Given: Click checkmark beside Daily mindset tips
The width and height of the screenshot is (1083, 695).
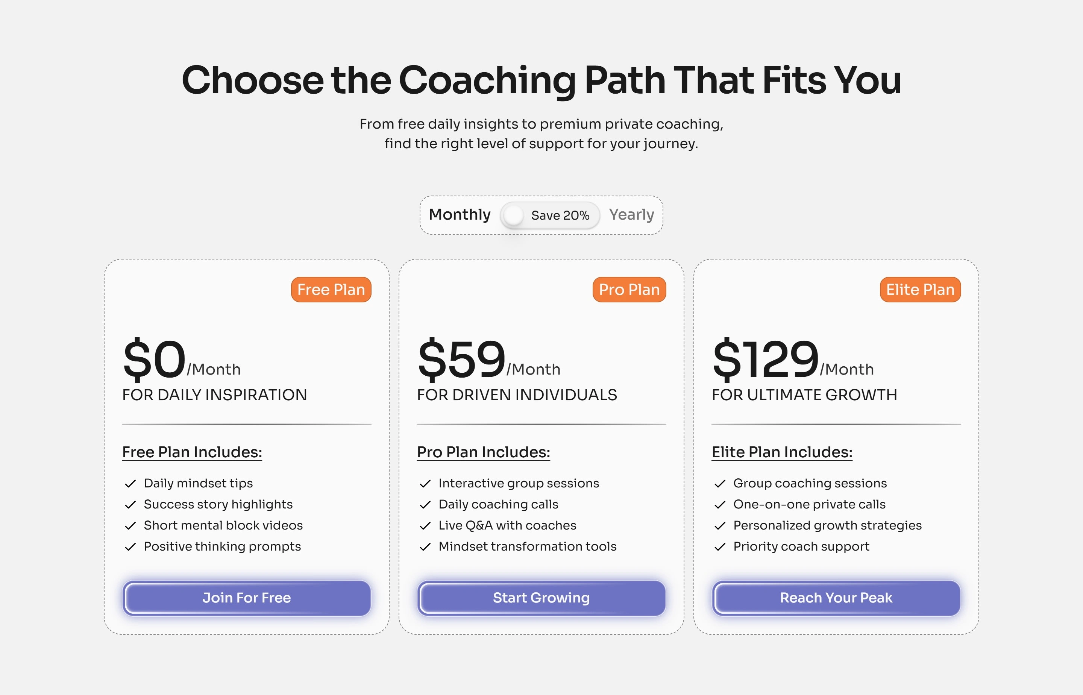Looking at the screenshot, I should pos(130,484).
